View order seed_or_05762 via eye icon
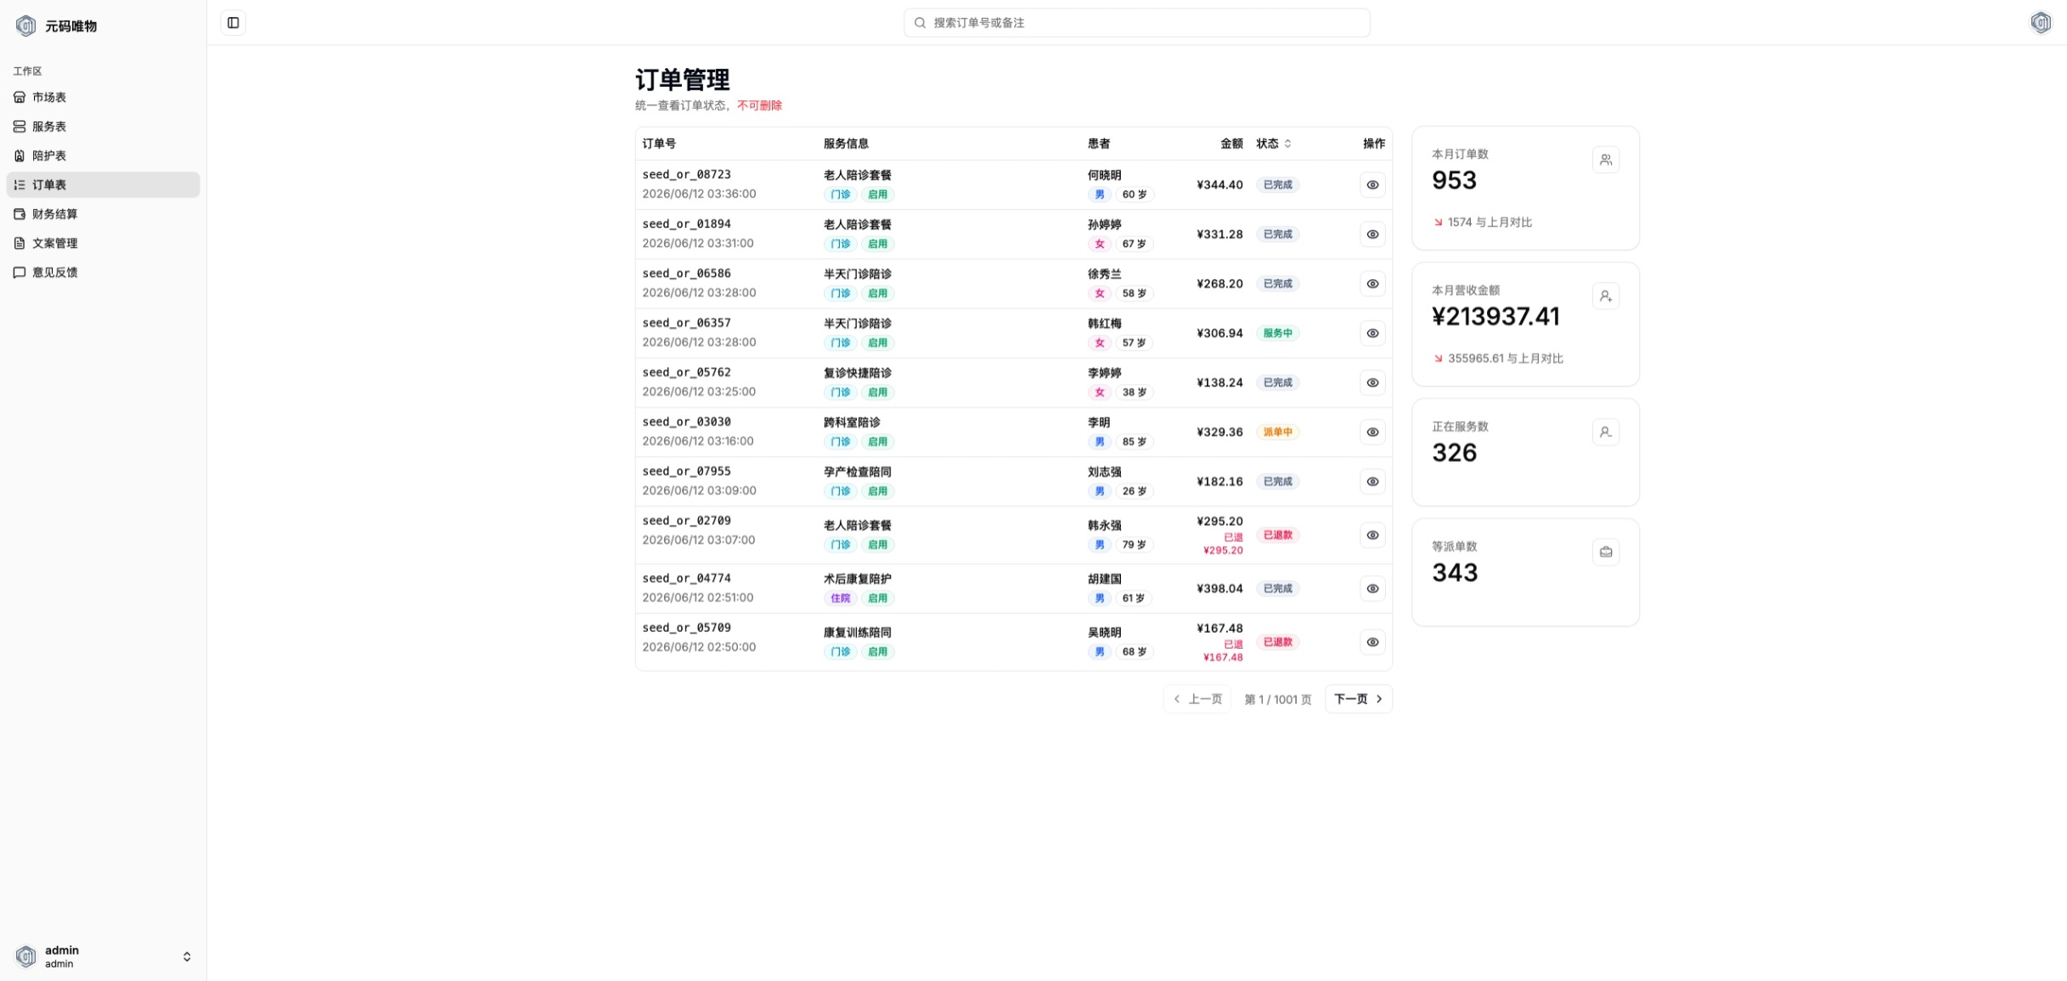 [x=1372, y=383]
